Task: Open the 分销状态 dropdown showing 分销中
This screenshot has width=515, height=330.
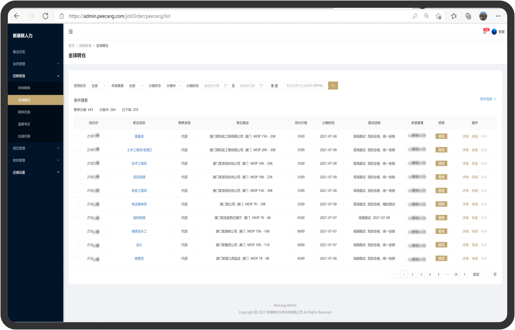Action: pyautogui.click(x=174, y=85)
